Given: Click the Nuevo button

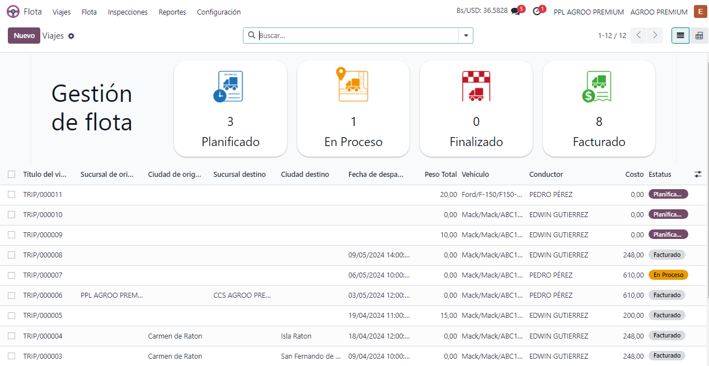Looking at the screenshot, I should [24, 35].
